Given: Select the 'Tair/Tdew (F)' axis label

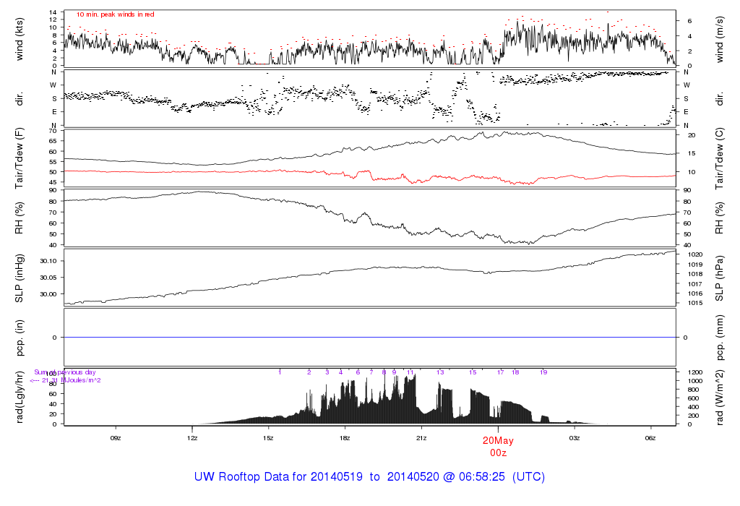Looking at the screenshot, I should (x=20, y=158).
